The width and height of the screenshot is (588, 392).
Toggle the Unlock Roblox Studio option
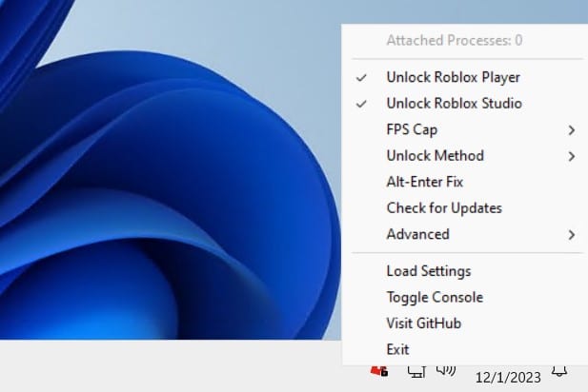pyautogui.click(x=465, y=104)
